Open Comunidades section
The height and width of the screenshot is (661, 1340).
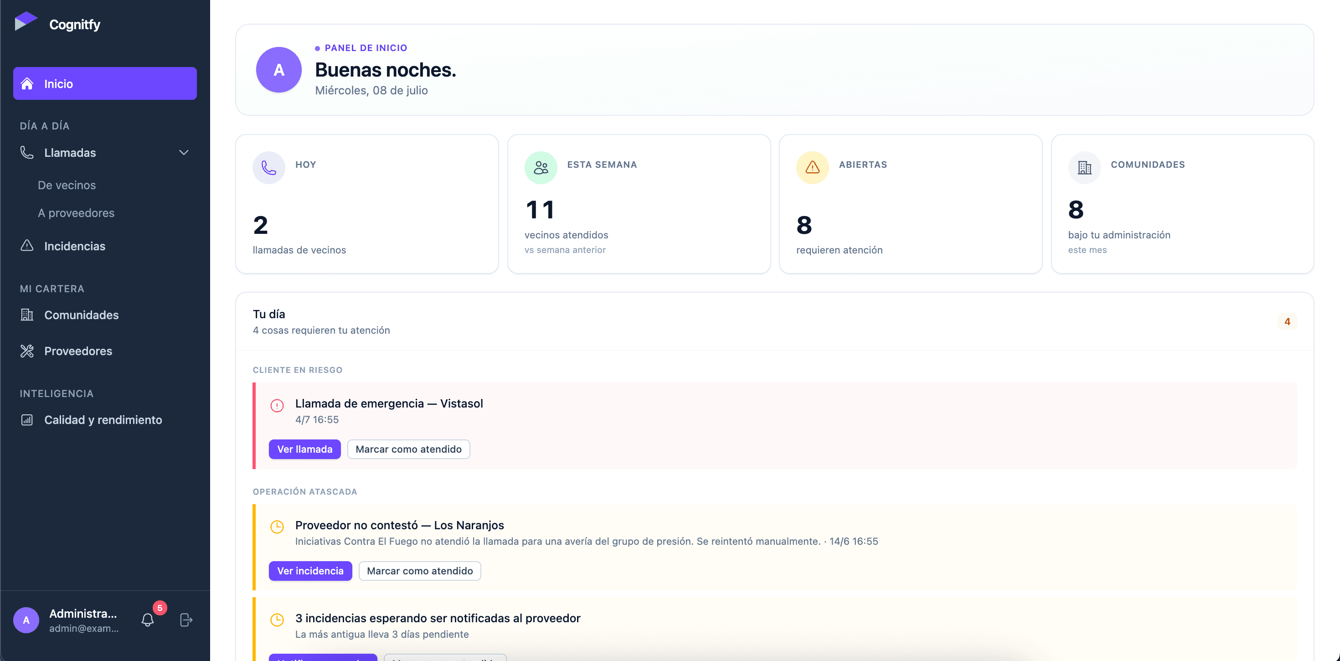pos(105,315)
